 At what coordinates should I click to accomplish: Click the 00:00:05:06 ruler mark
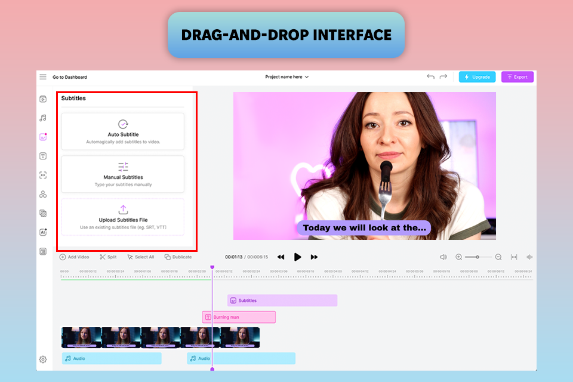coord(414,271)
